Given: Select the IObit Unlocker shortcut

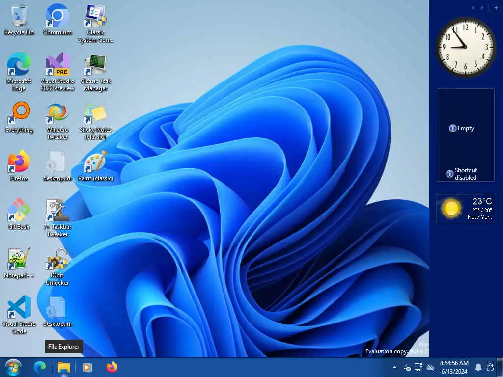Looking at the screenshot, I should pos(57,267).
